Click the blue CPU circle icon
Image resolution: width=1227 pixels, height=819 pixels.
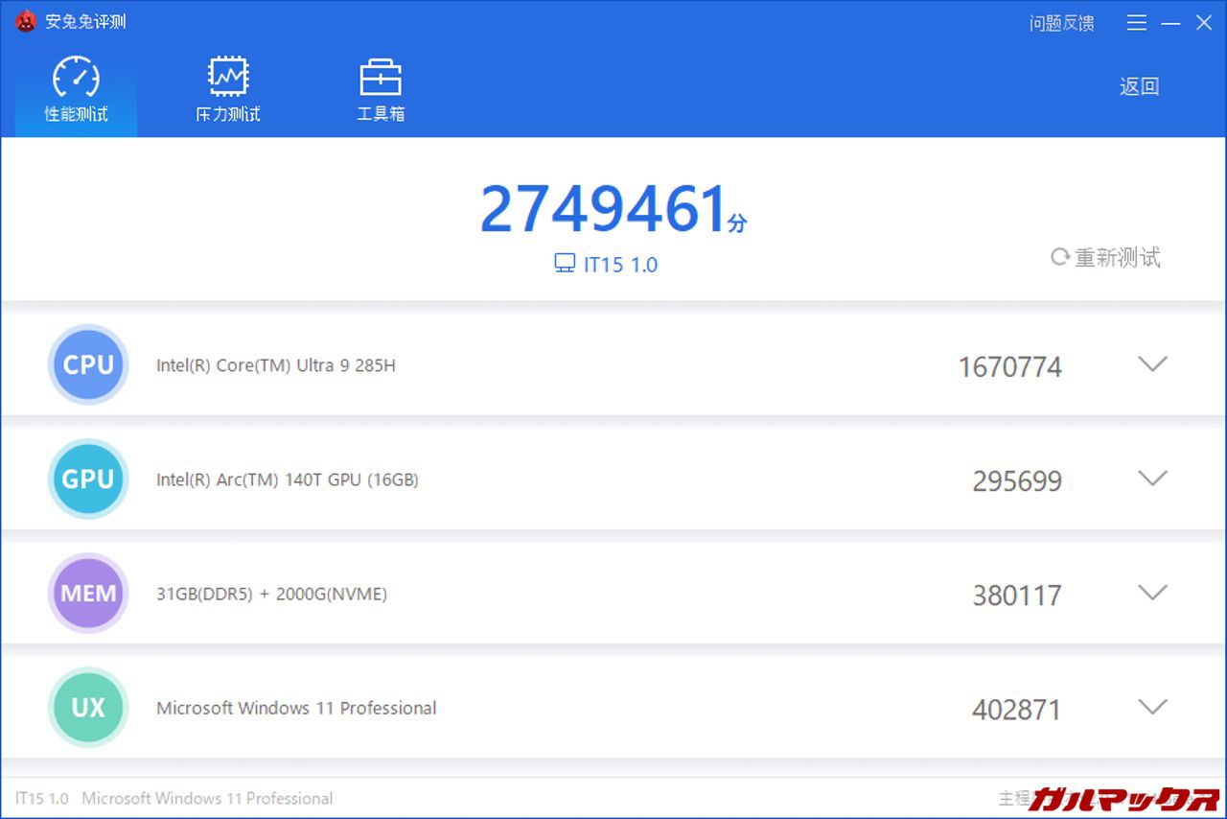click(x=88, y=364)
